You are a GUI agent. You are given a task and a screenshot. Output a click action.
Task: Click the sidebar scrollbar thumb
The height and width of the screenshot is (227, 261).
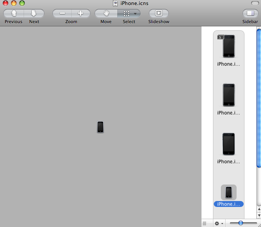point(259,98)
